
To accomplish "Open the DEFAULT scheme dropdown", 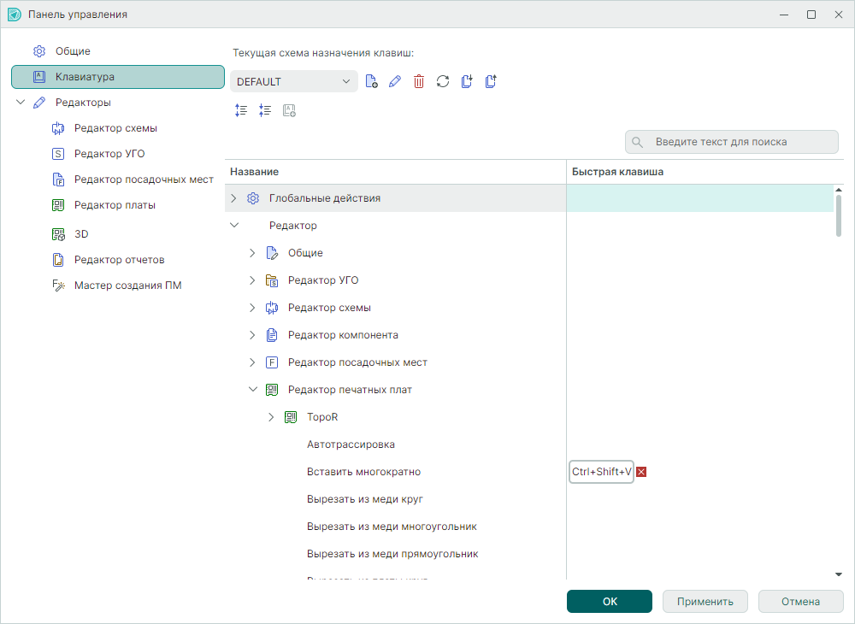I will pyautogui.click(x=293, y=82).
